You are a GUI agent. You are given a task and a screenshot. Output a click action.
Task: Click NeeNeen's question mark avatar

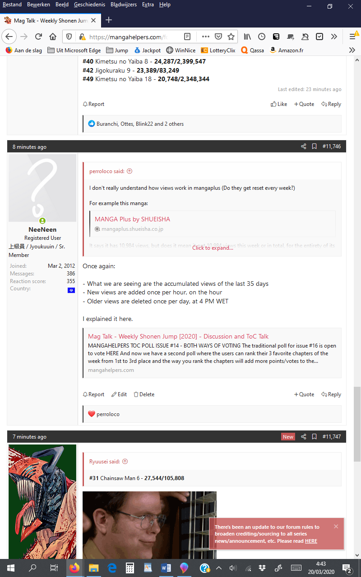[42, 188]
